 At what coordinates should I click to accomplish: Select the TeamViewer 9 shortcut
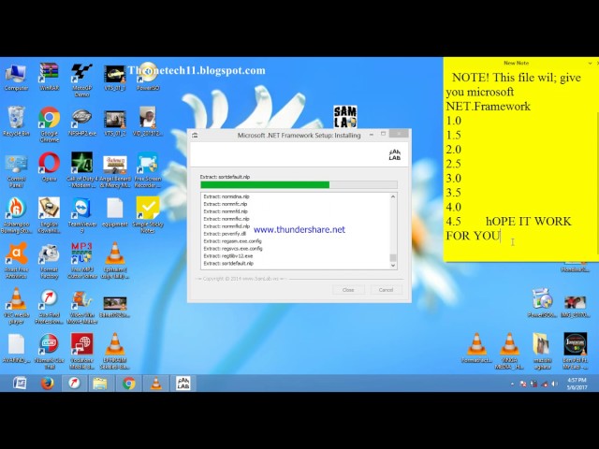tap(82, 215)
